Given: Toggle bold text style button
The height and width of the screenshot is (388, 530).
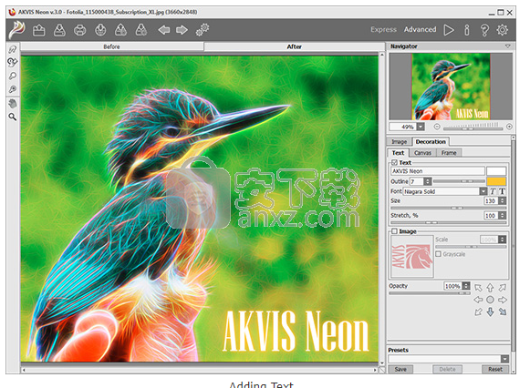Looking at the screenshot, I should [x=503, y=191].
